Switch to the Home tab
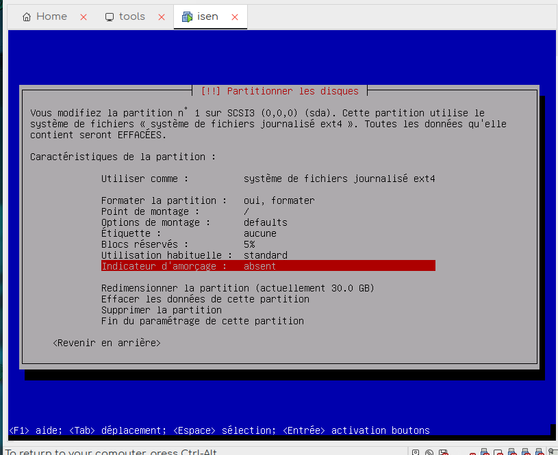Viewport: 558px width, 455px height. point(51,17)
